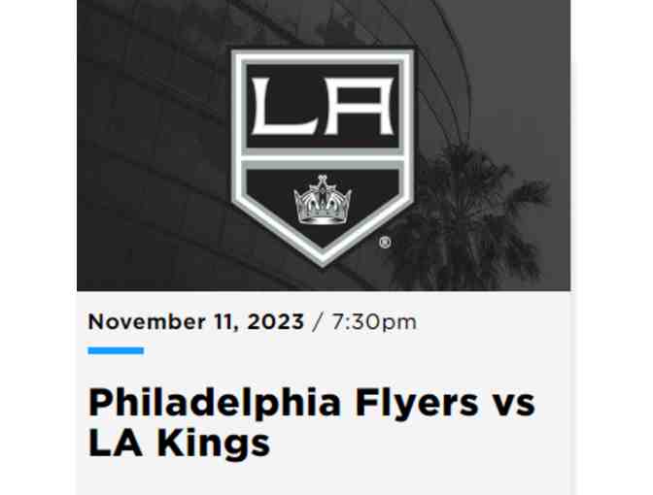
Task: Click the letter A on the shield
Action: coord(361,108)
